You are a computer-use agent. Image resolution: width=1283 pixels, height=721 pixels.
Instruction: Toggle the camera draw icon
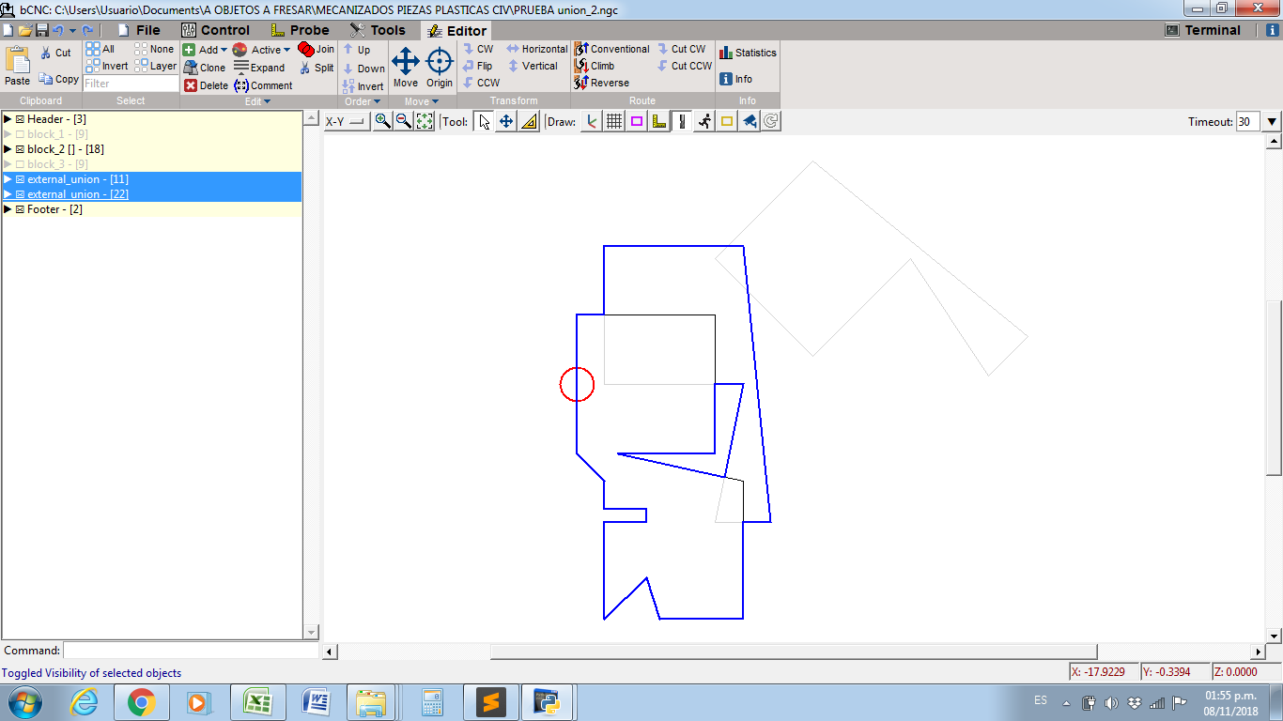[x=749, y=121]
